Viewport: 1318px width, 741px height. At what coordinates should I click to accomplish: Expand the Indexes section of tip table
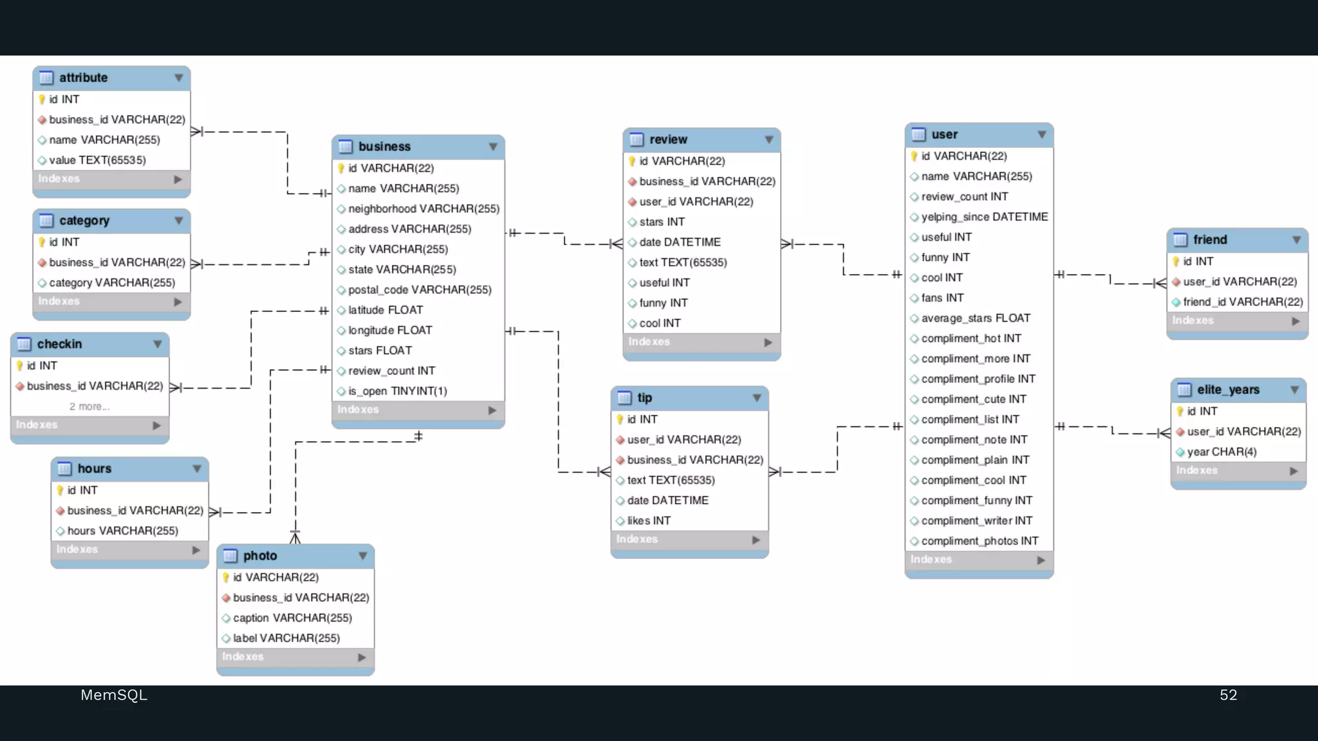pyautogui.click(x=756, y=540)
